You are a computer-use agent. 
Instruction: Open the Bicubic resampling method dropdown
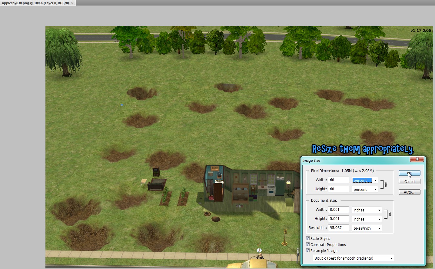353,258
